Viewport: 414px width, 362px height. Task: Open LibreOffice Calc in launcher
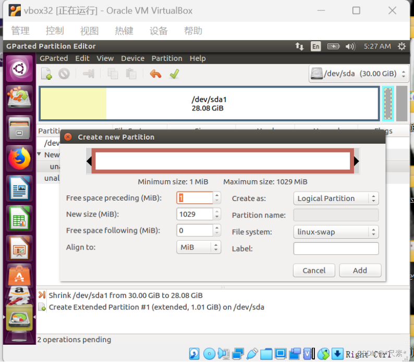pyautogui.click(x=19, y=218)
